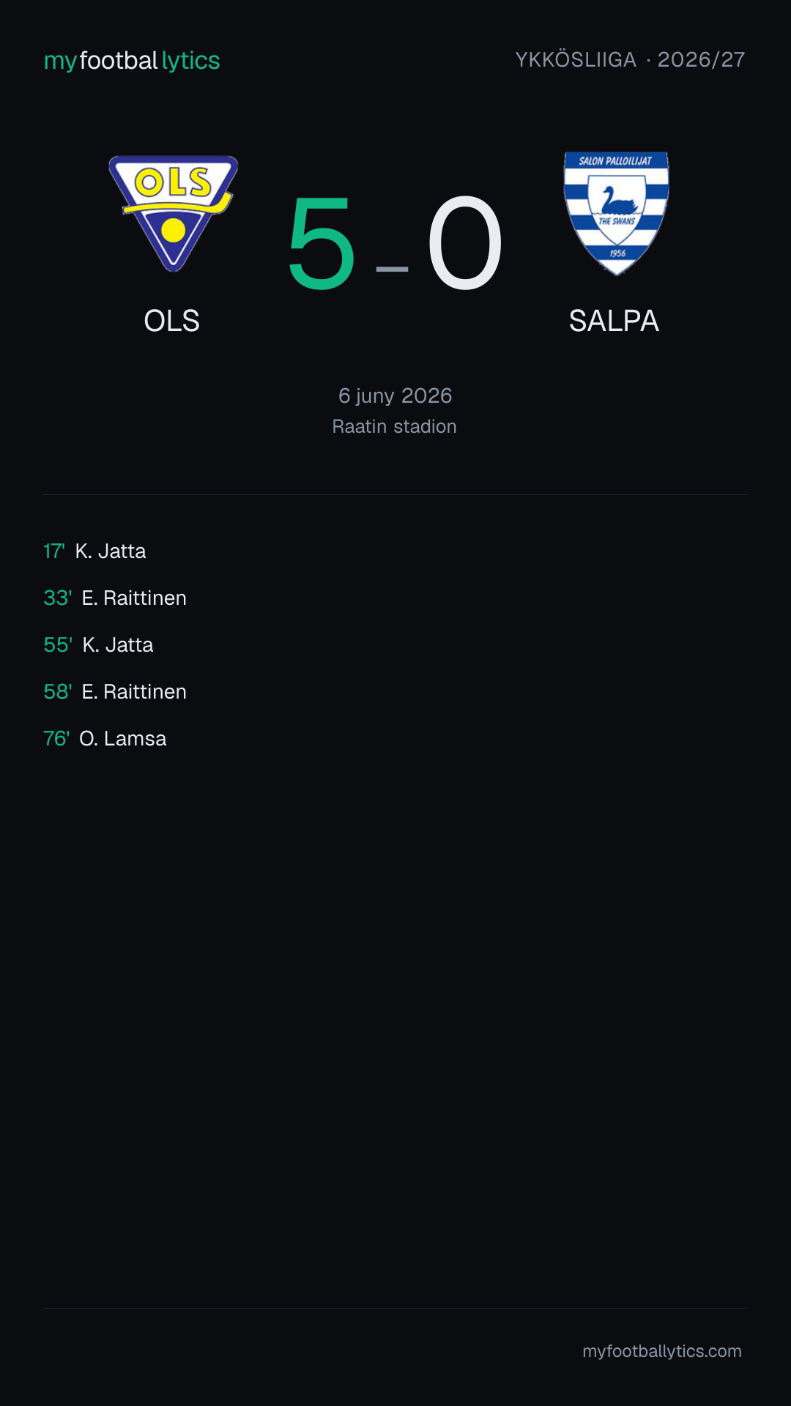Click the 2026/27 season text
This screenshot has width=791, height=1406.
pyautogui.click(x=701, y=59)
